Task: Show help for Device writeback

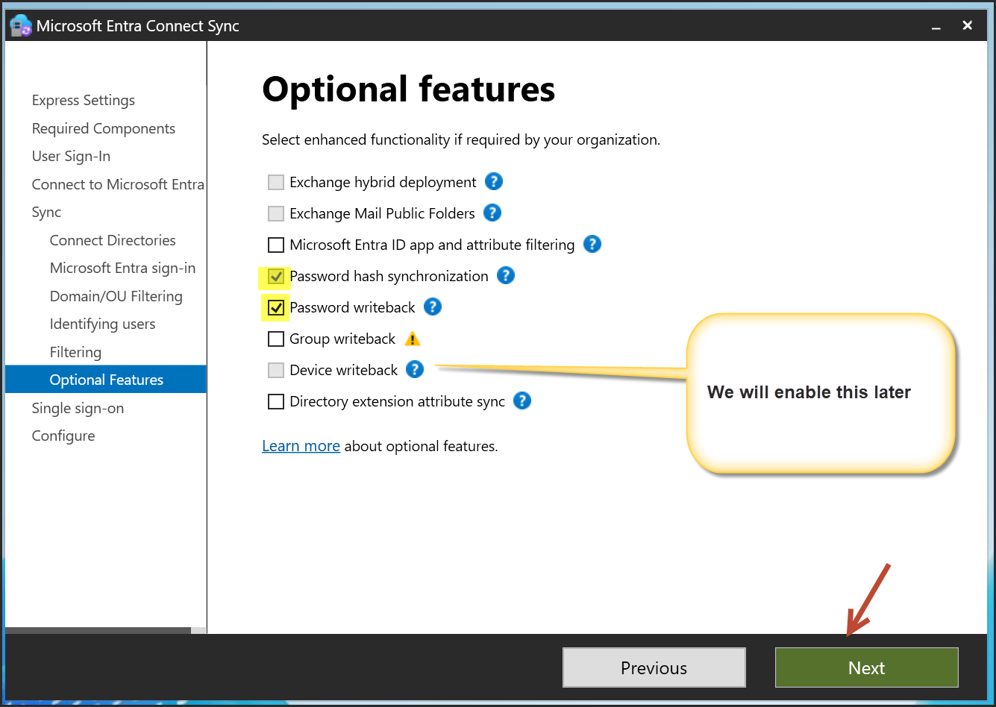Action: click(415, 369)
